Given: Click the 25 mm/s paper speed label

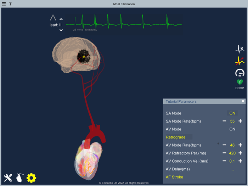Looking at the screenshot, I should pos(78,30).
